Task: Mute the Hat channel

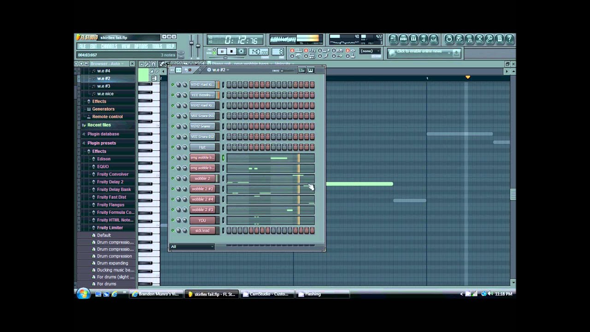Action: pyautogui.click(x=173, y=147)
